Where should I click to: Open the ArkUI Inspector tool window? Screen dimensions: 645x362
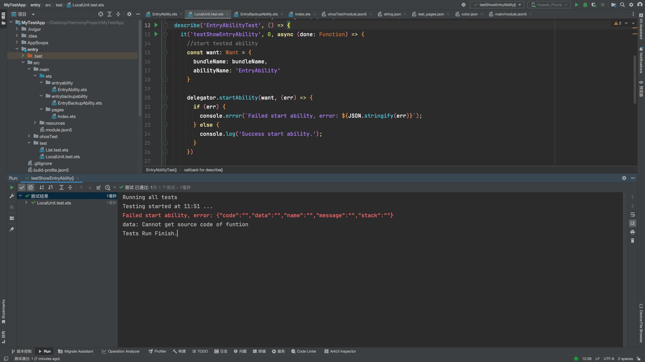pyautogui.click(x=340, y=351)
